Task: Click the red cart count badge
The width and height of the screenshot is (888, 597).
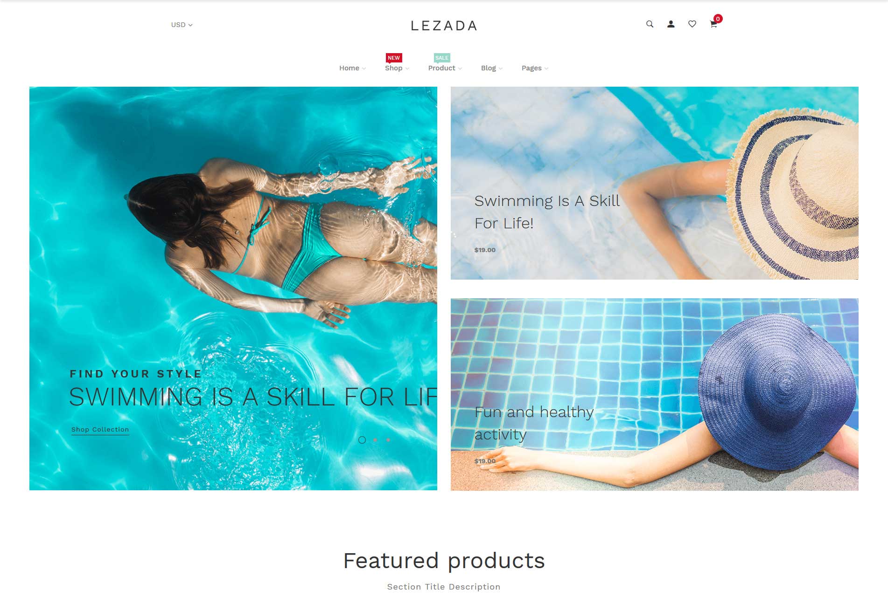Action: pyautogui.click(x=718, y=19)
